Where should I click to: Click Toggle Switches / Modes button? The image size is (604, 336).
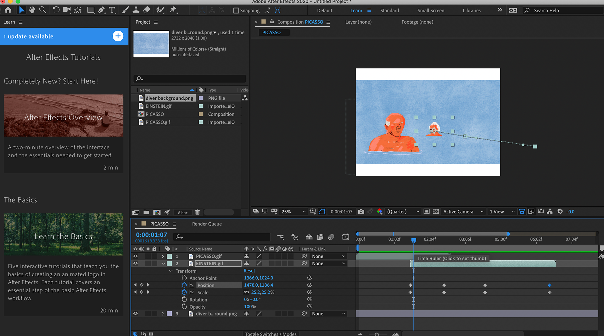(271, 334)
